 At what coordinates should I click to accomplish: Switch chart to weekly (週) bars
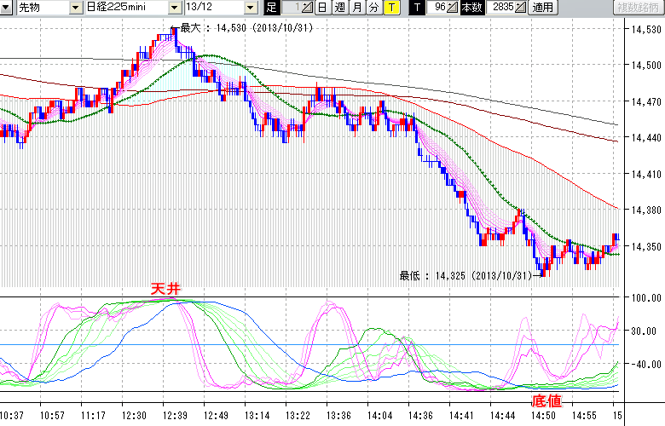[339, 8]
